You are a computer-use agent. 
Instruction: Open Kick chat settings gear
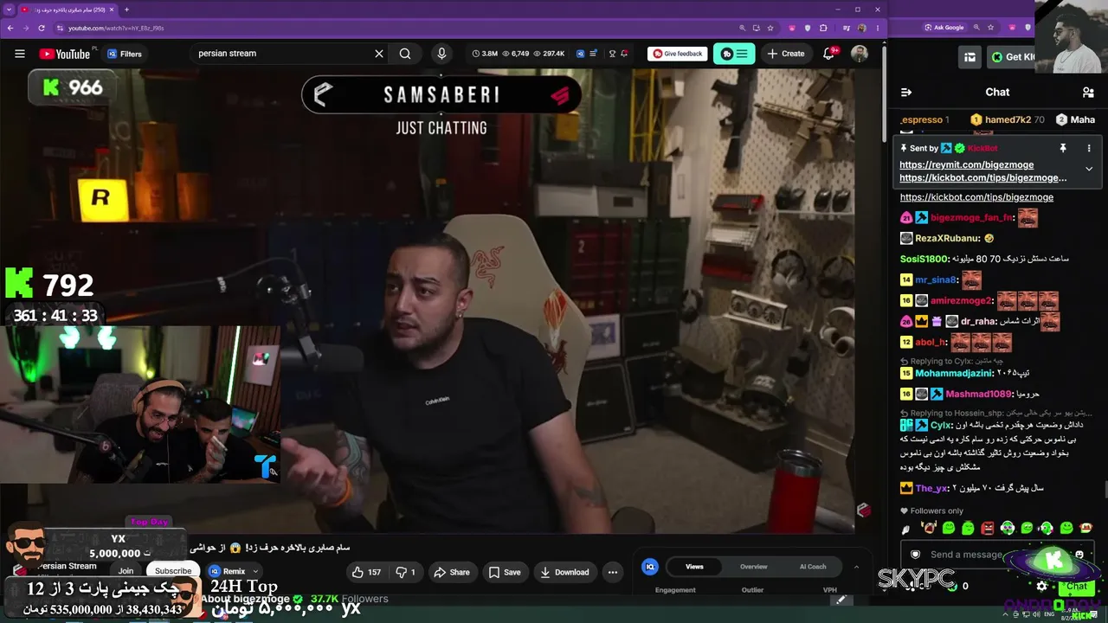pyautogui.click(x=1042, y=586)
